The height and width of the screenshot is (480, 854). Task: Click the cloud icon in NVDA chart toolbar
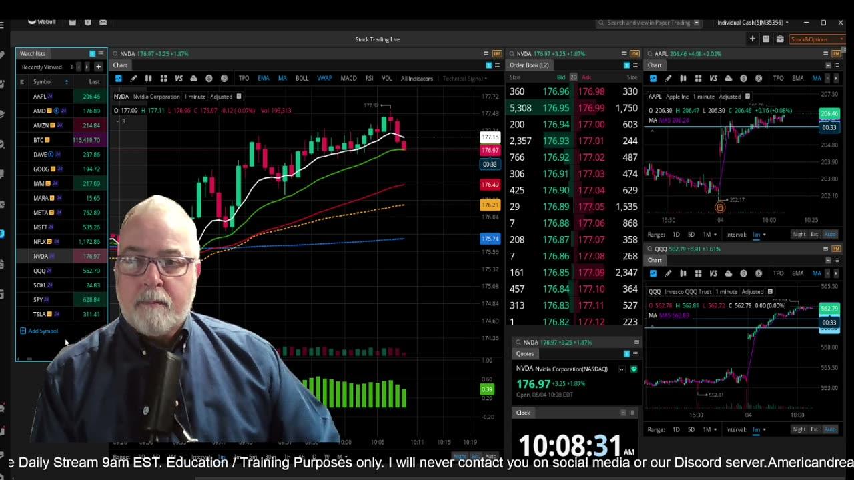click(194, 79)
